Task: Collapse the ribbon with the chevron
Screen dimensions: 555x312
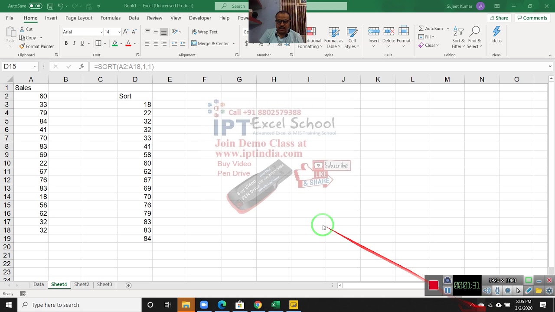Action: 550,55
